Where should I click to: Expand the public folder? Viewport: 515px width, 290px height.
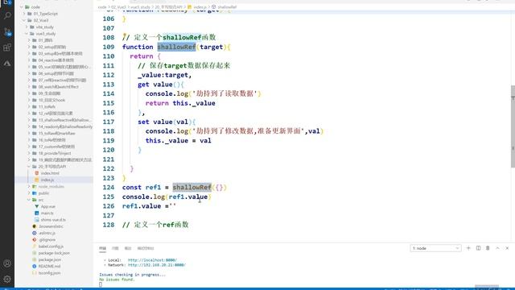coord(29,193)
